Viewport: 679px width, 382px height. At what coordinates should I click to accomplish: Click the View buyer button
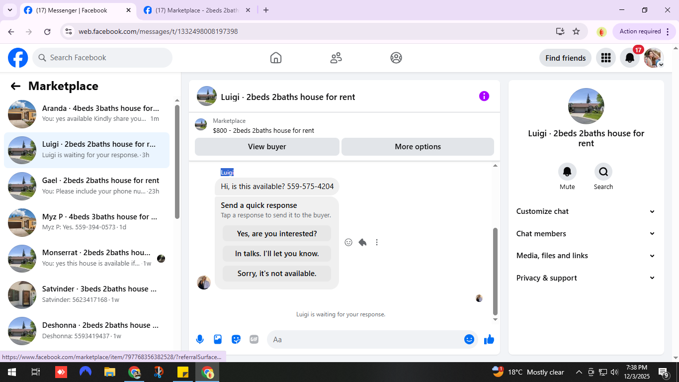click(267, 147)
